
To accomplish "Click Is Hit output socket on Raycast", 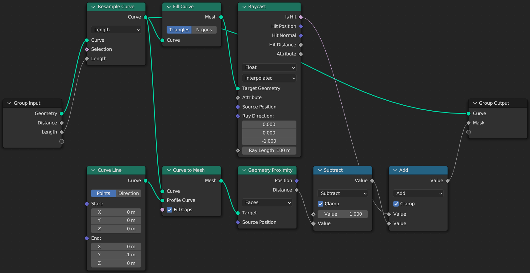I will point(301,17).
